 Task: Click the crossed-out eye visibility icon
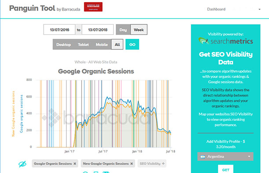click(22, 164)
